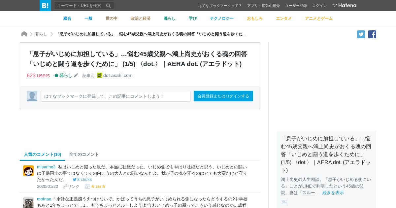396x208 pixels.
Task: Open the 総合 category
Action: pyautogui.click(x=67, y=18)
